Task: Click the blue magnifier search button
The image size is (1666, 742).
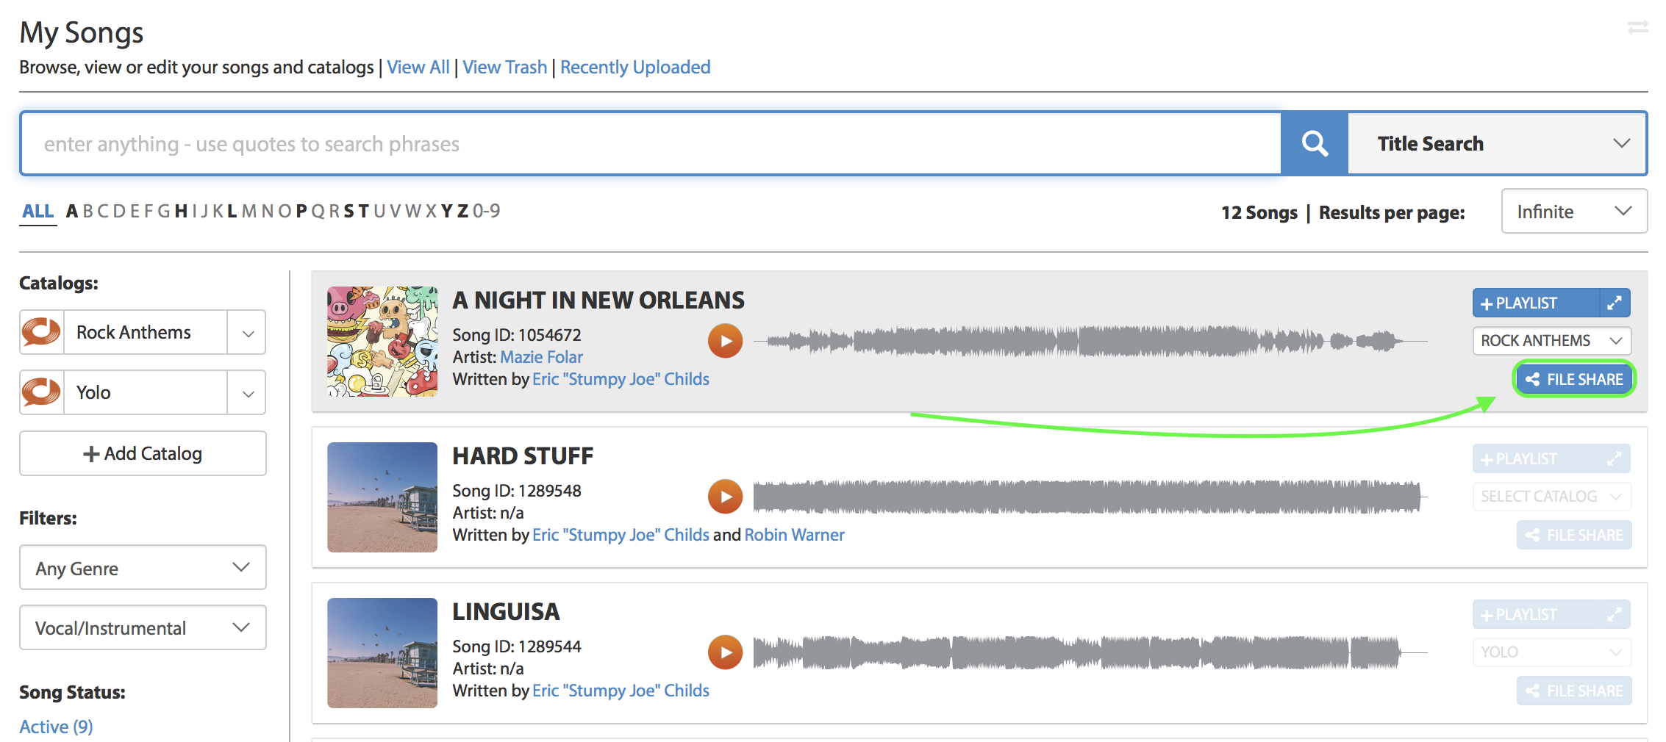Action: [1315, 143]
